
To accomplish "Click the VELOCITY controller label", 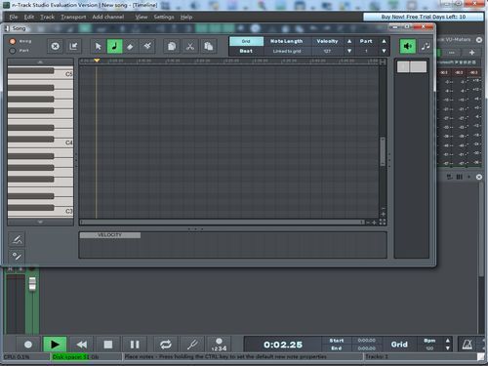I will pos(110,235).
